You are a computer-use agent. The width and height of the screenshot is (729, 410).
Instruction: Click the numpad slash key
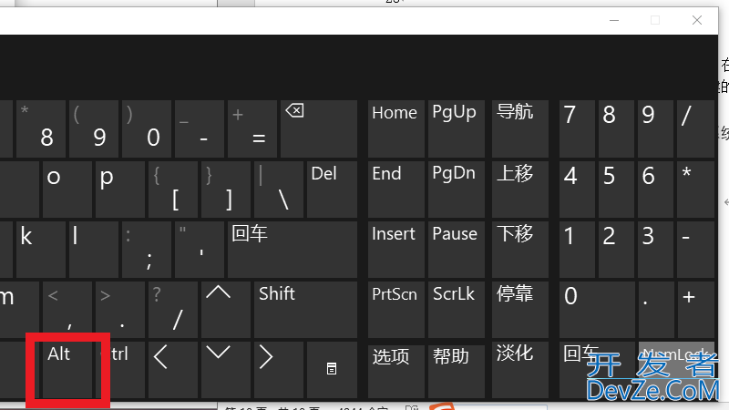point(695,129)
